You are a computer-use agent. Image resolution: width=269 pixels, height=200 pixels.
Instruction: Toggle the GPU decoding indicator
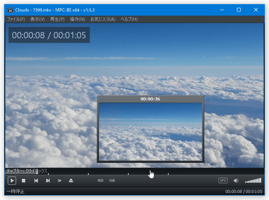point(223,181)
